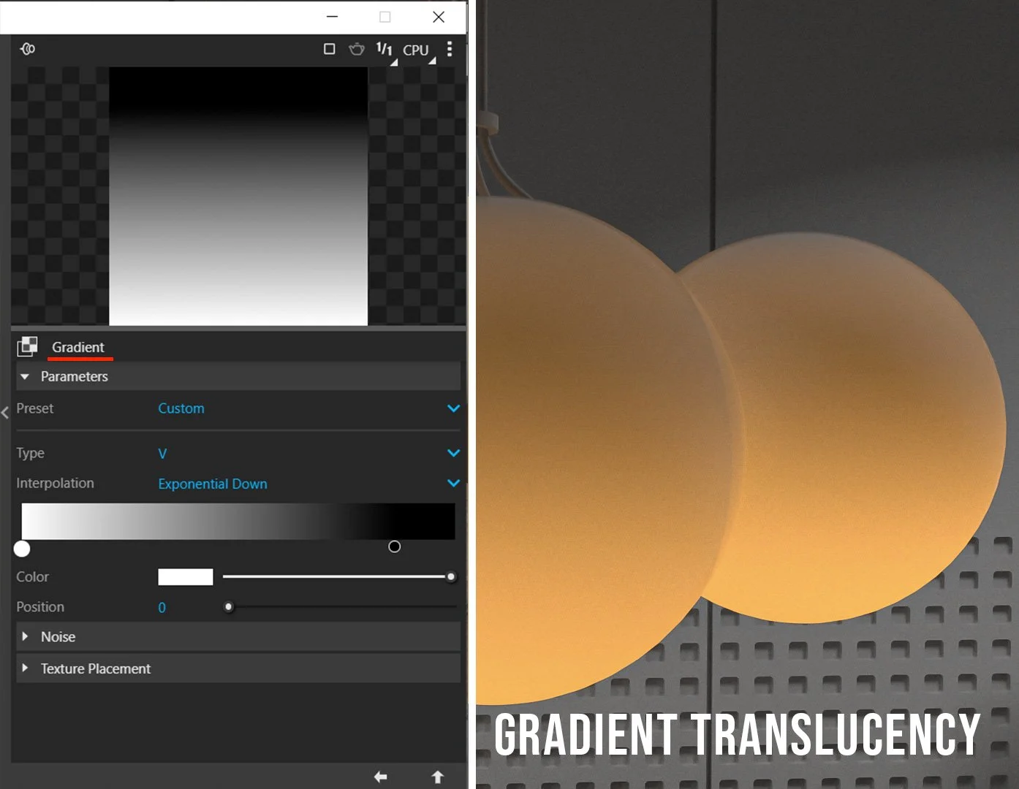The height and width of the screenshot is (789, 1019).
Task: Select the black gradient stop handle
Action: tap(394, 546)
